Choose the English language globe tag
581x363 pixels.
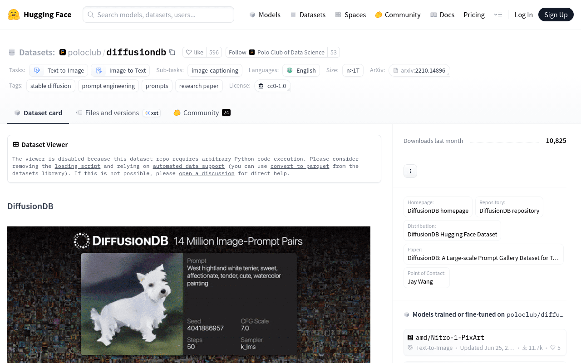pos(301,70)
